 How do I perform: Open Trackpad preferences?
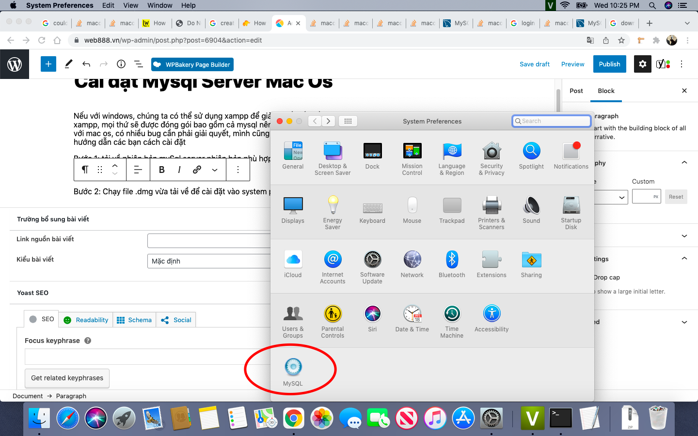click(452, 210)
